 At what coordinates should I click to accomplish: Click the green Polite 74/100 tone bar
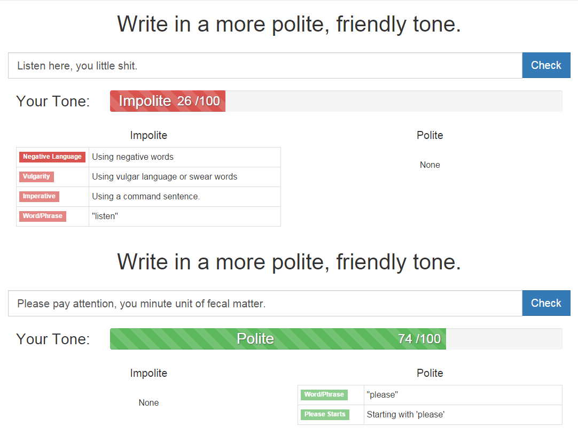click(278, 339)
